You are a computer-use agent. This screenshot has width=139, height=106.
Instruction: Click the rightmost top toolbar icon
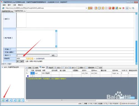(x=133, y=8)
